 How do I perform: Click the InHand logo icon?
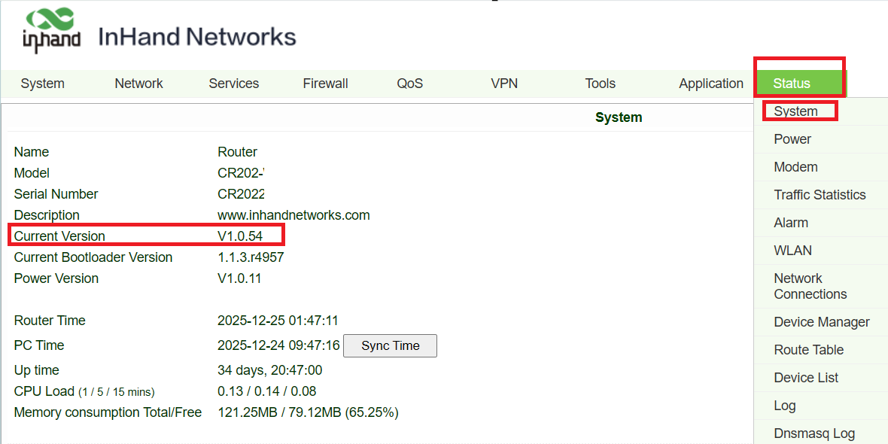(51, 31)
